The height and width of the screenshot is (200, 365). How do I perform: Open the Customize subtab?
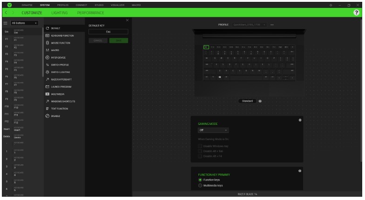point(32,13)
